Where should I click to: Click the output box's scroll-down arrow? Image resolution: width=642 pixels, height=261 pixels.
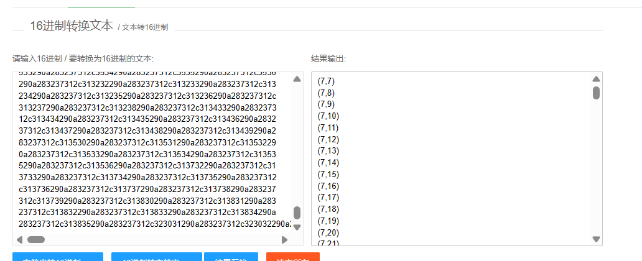pos(596,239)
